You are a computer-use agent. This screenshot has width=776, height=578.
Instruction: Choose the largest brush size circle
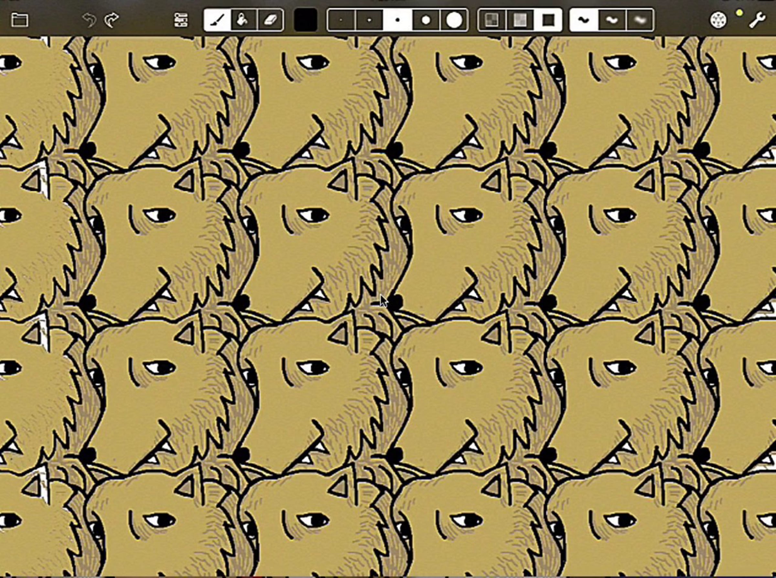(x=454, y=20)
